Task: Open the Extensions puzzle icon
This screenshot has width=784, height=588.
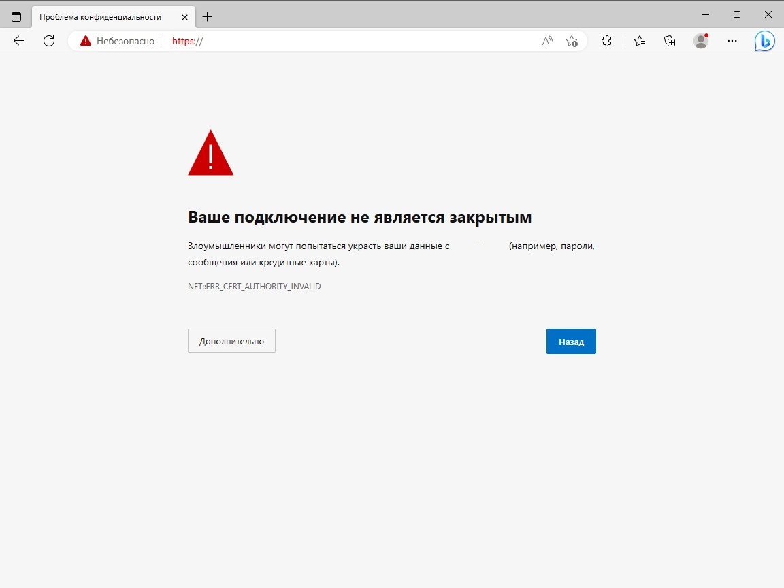Action: (x=606, y=41)
